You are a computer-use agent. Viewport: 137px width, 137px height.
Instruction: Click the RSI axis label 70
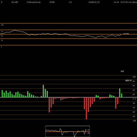(2, 32)
